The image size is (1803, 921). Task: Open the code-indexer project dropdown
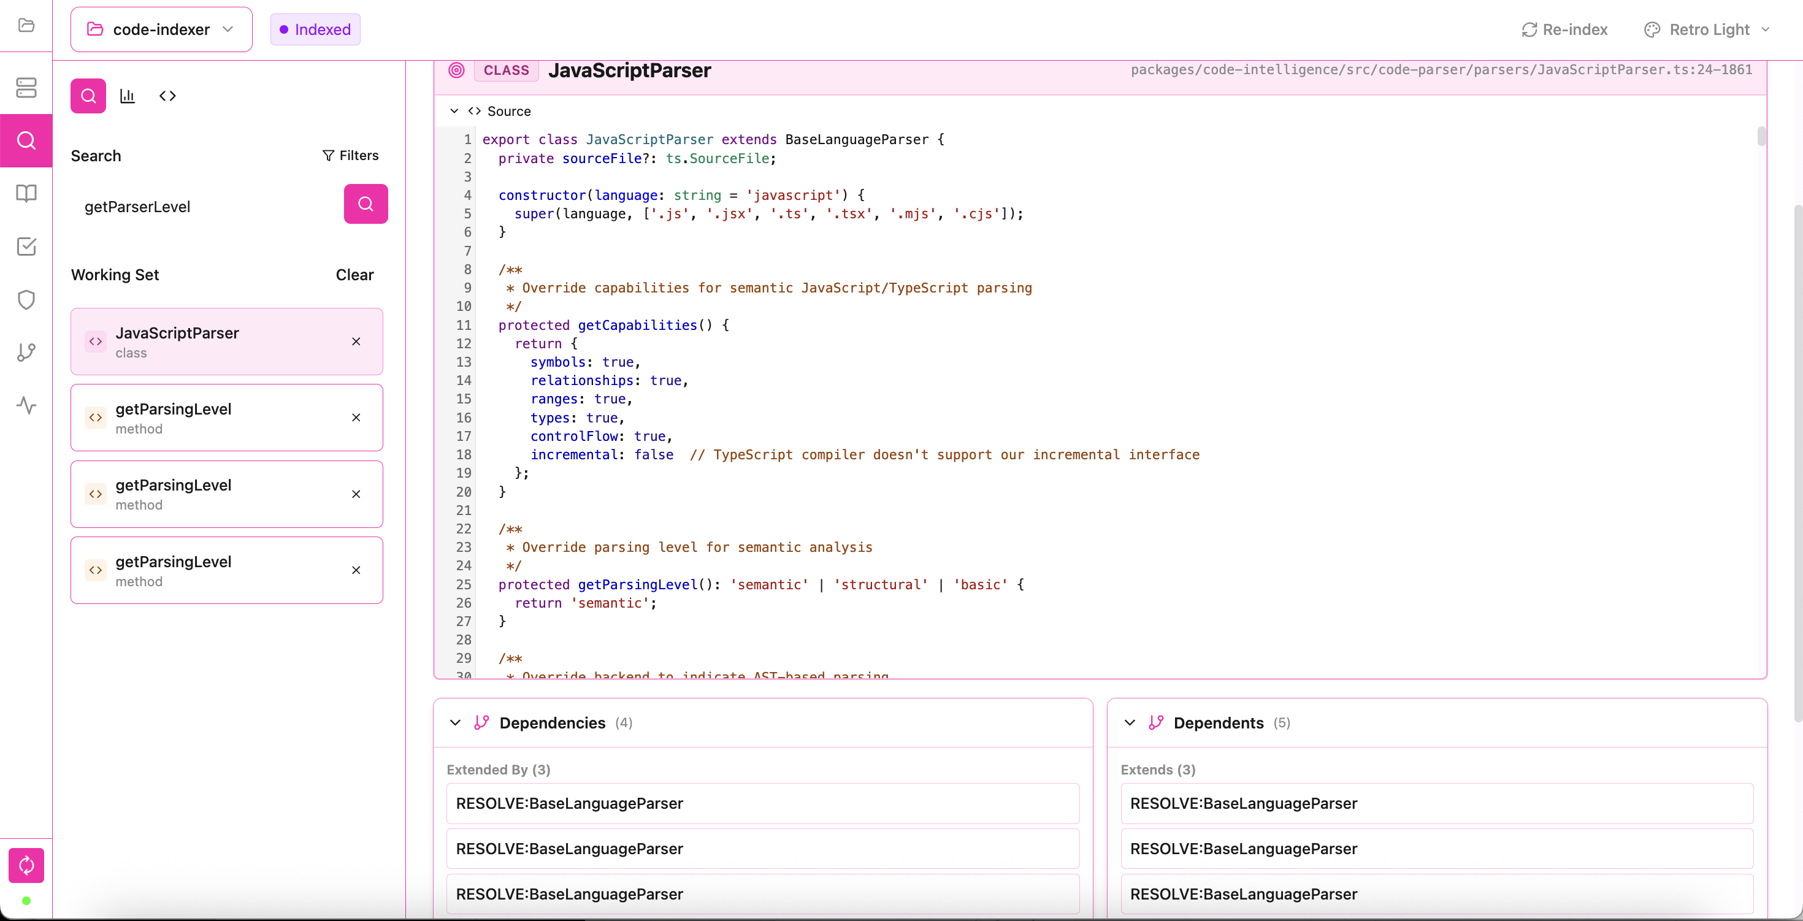click(x=161, y=29)
